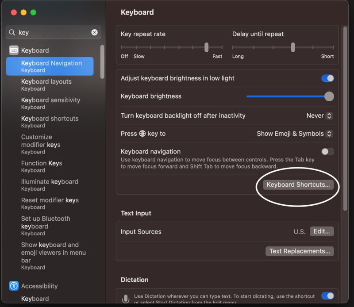Click the Keyboard brightness slider knob
The width and height of the screenshot is (354, 307).
coord(328,96)
